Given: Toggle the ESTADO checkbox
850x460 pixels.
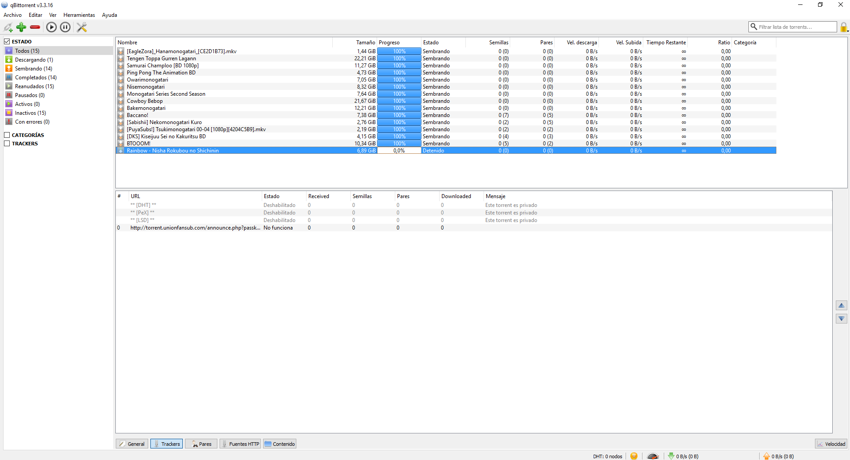Looking at the screenshot, I should click(7, 42).
